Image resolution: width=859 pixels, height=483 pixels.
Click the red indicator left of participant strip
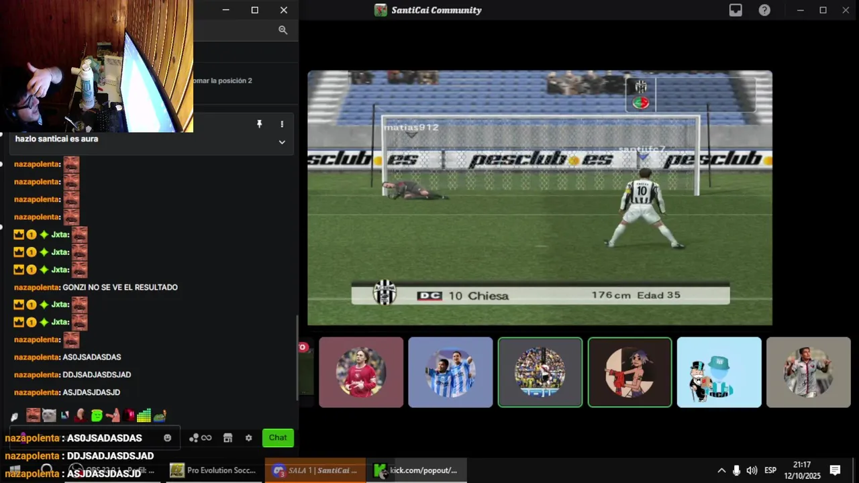[x=303, y=347]
